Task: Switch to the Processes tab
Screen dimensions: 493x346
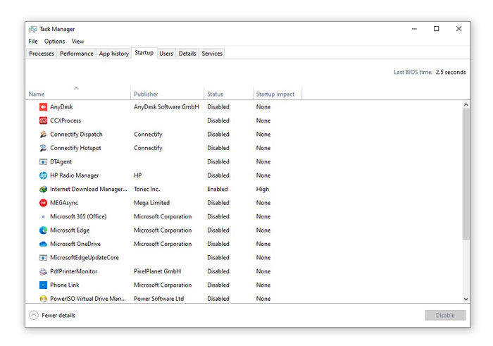Action: tap(42, 54)
